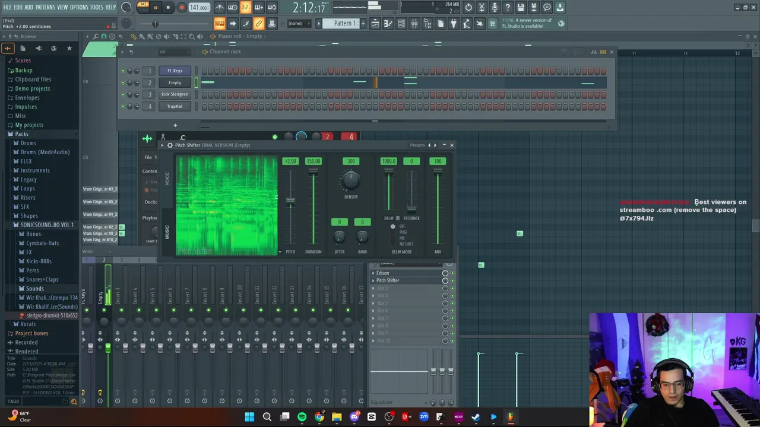Open the Pitch Shifter gear settings icon
Screen dimensions: 760x427
coord(170,145)
